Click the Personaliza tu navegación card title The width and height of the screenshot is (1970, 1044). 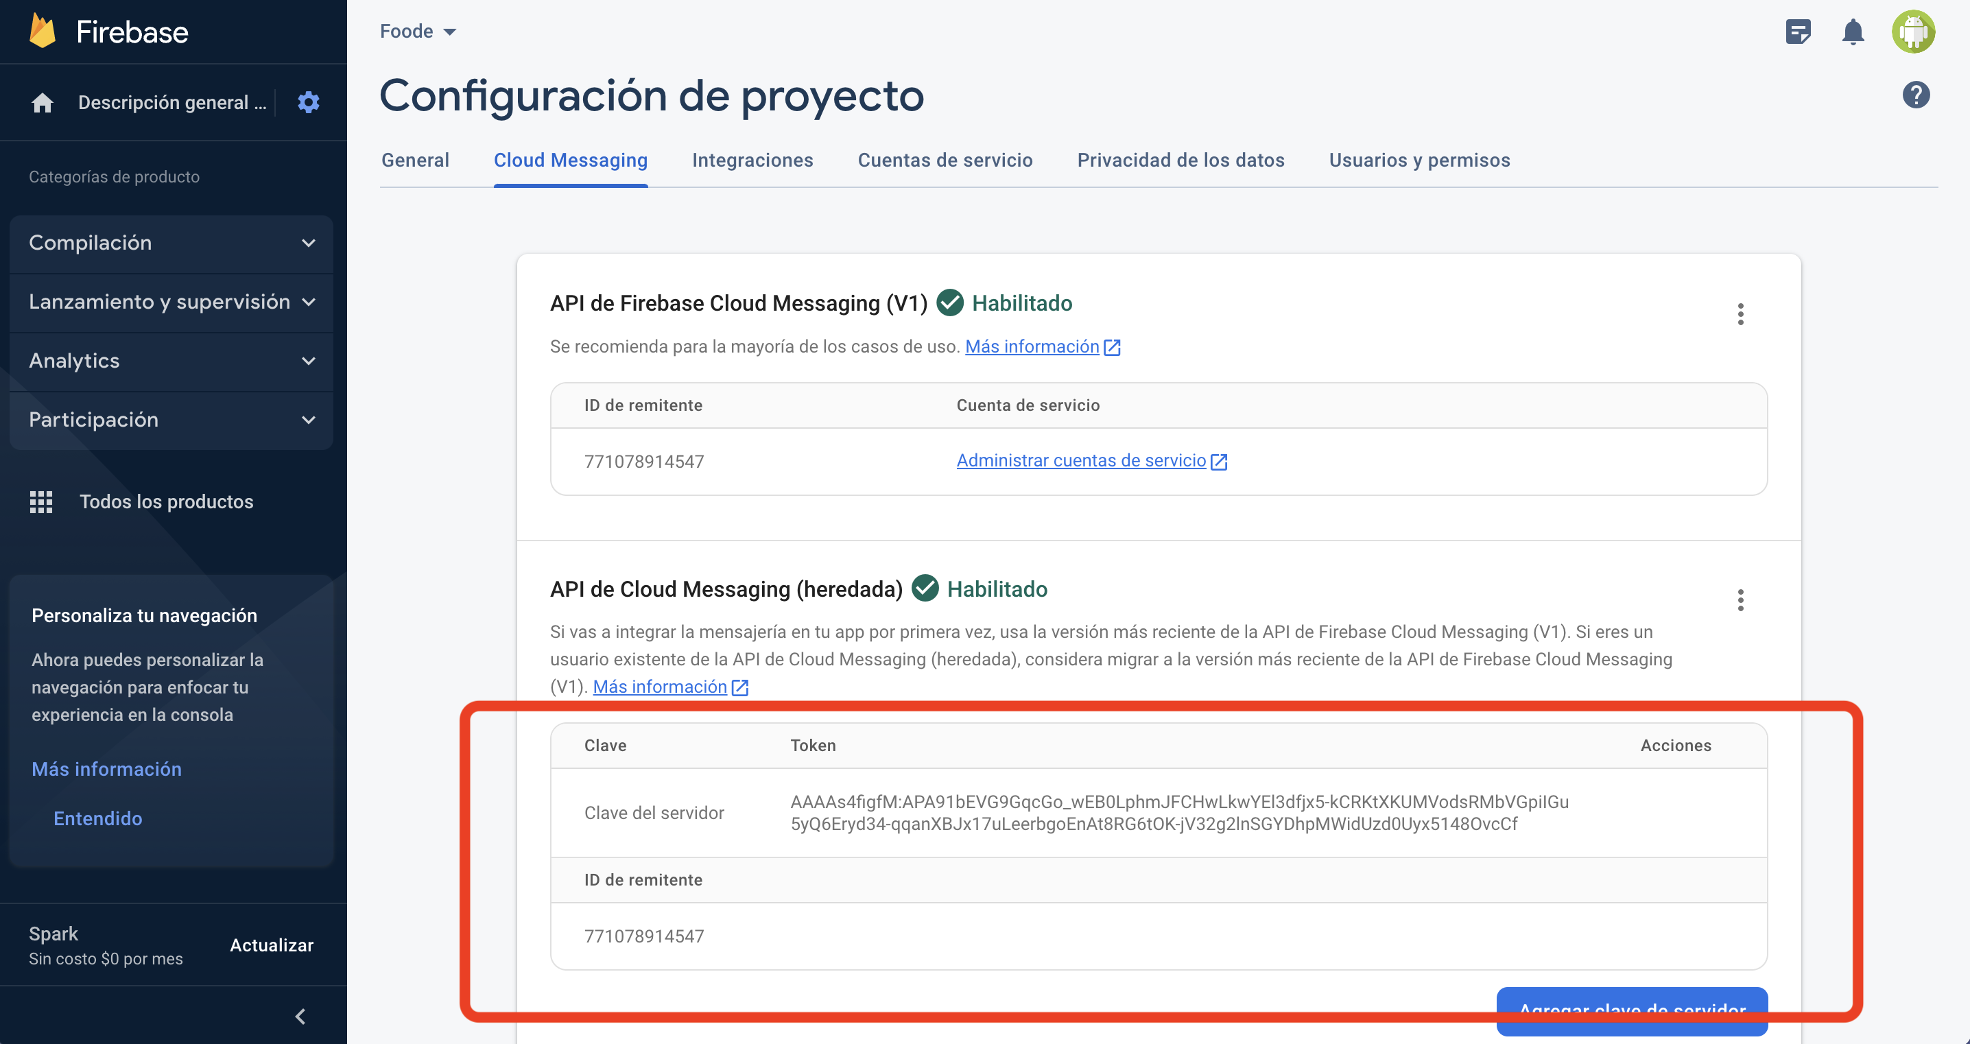(144, 616)
